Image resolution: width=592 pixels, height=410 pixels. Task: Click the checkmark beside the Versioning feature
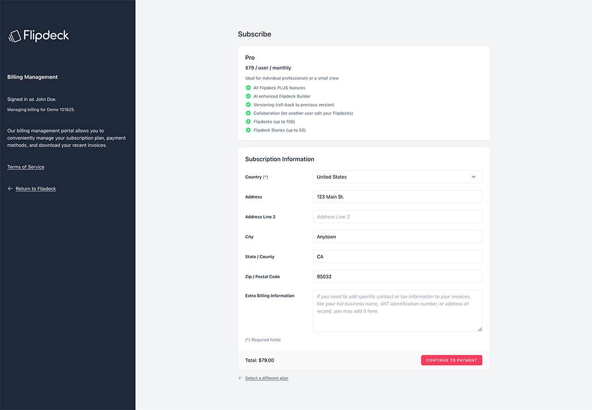(247, 104)
